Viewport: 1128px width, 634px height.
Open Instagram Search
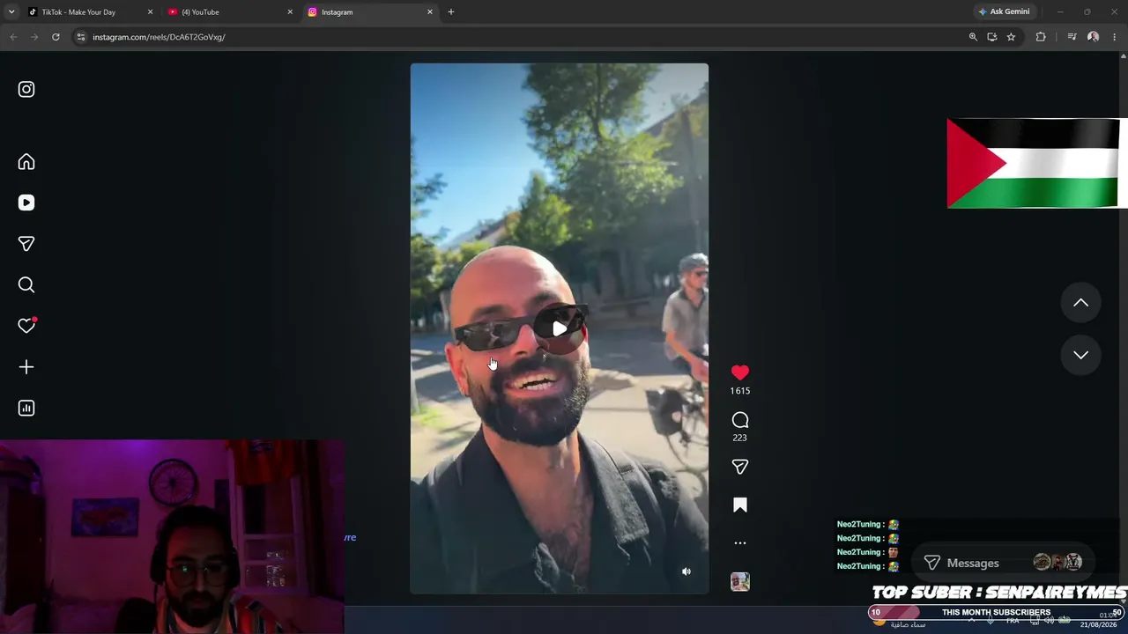(26, 284)
